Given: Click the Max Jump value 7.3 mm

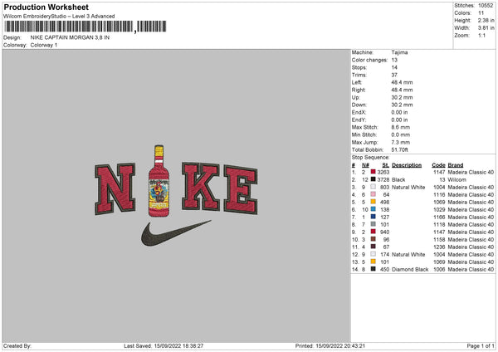Looking at the screenshot, I should tap(401, 142).
